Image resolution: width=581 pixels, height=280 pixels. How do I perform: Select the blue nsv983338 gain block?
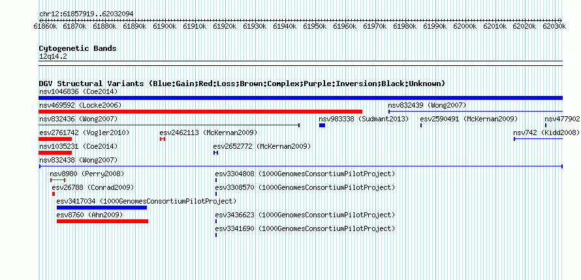coord(322,125)
